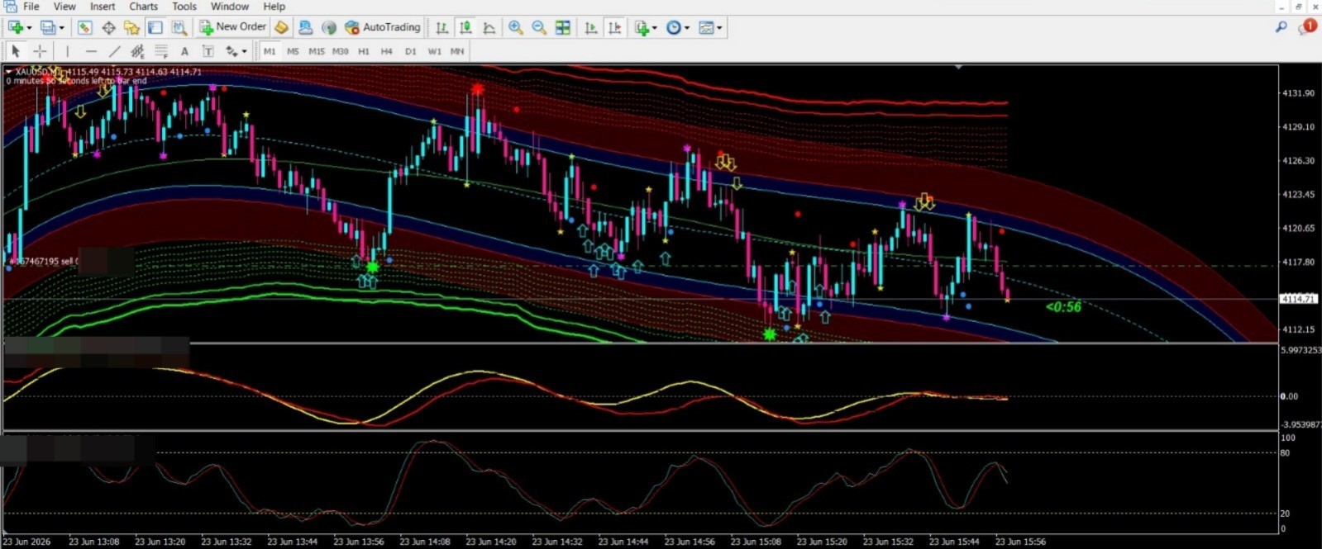Click the 0.00 level in oscillator window
The width and height of the screenshot is (1322, 549).
(1289, 396)
